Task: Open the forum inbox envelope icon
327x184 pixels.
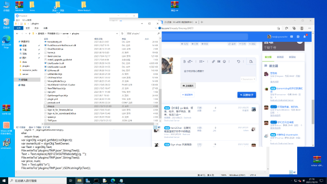Action: pos(291,37)
